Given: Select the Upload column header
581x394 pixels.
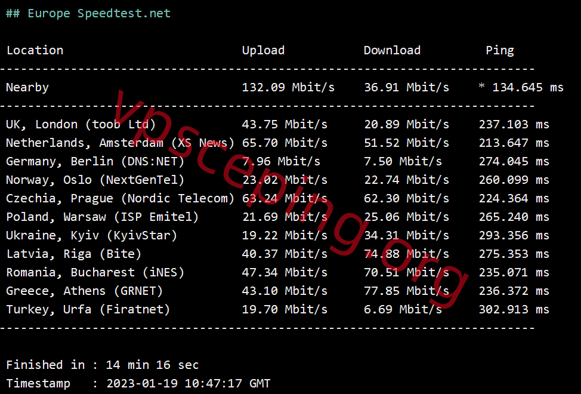Looking at the screenshot, I should pos(263,50).
